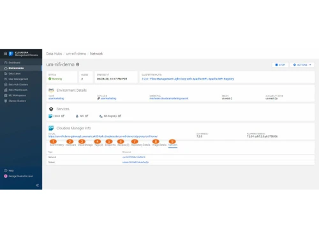Open the Subnet resource link
319x239 pixels.
[135, 163]
